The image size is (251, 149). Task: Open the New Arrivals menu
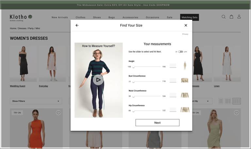click(60, 17)
